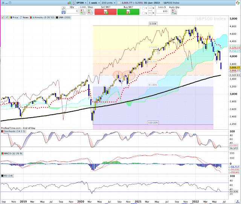This screenshot has height=204, width=241.
Task: Open Ichimoku (9 26 52) indicator settings
Action: tap(42, 18)
